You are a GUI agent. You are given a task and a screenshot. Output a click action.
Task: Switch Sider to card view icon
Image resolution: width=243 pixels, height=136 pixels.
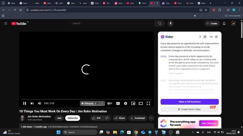(205, 37)
